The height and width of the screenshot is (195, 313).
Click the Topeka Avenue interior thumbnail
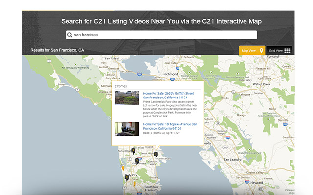click(x=127, y=129)
